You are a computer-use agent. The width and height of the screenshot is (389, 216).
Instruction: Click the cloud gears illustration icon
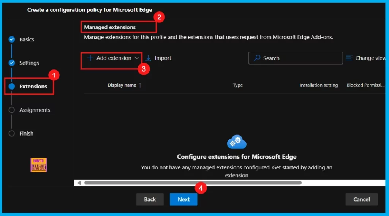coord(237,142)
